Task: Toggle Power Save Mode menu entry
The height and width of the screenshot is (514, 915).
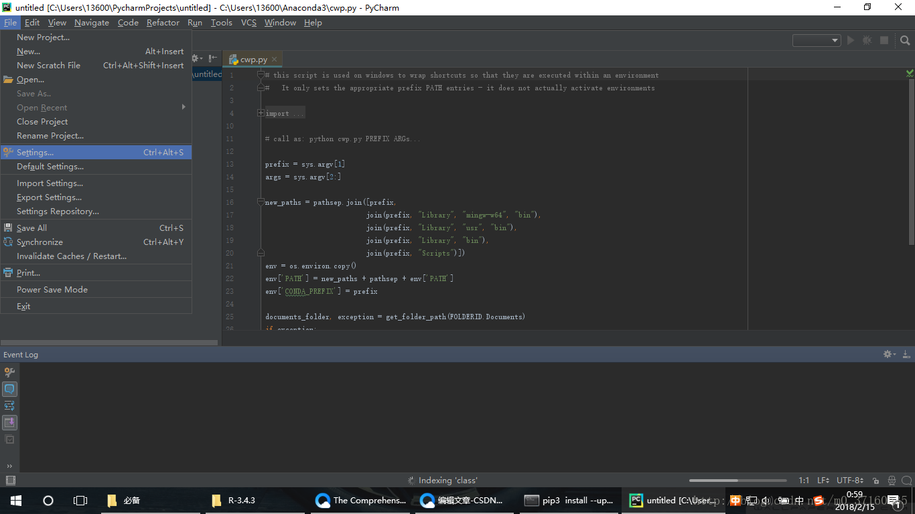Action: [x=96, y=290]
